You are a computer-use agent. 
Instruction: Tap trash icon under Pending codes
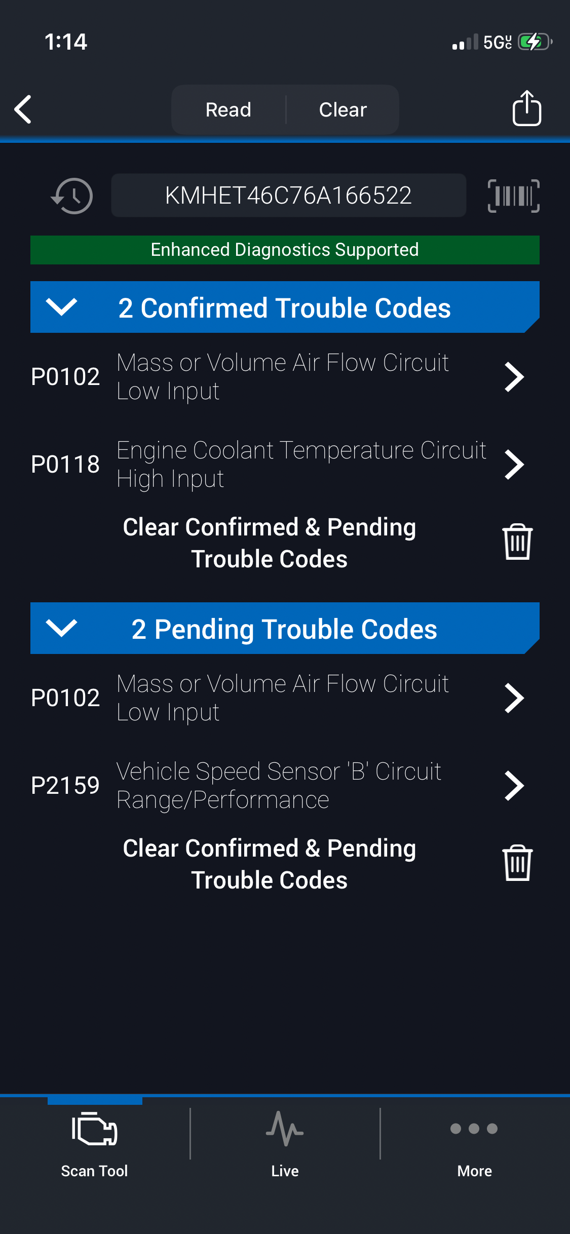coord(517,863)
